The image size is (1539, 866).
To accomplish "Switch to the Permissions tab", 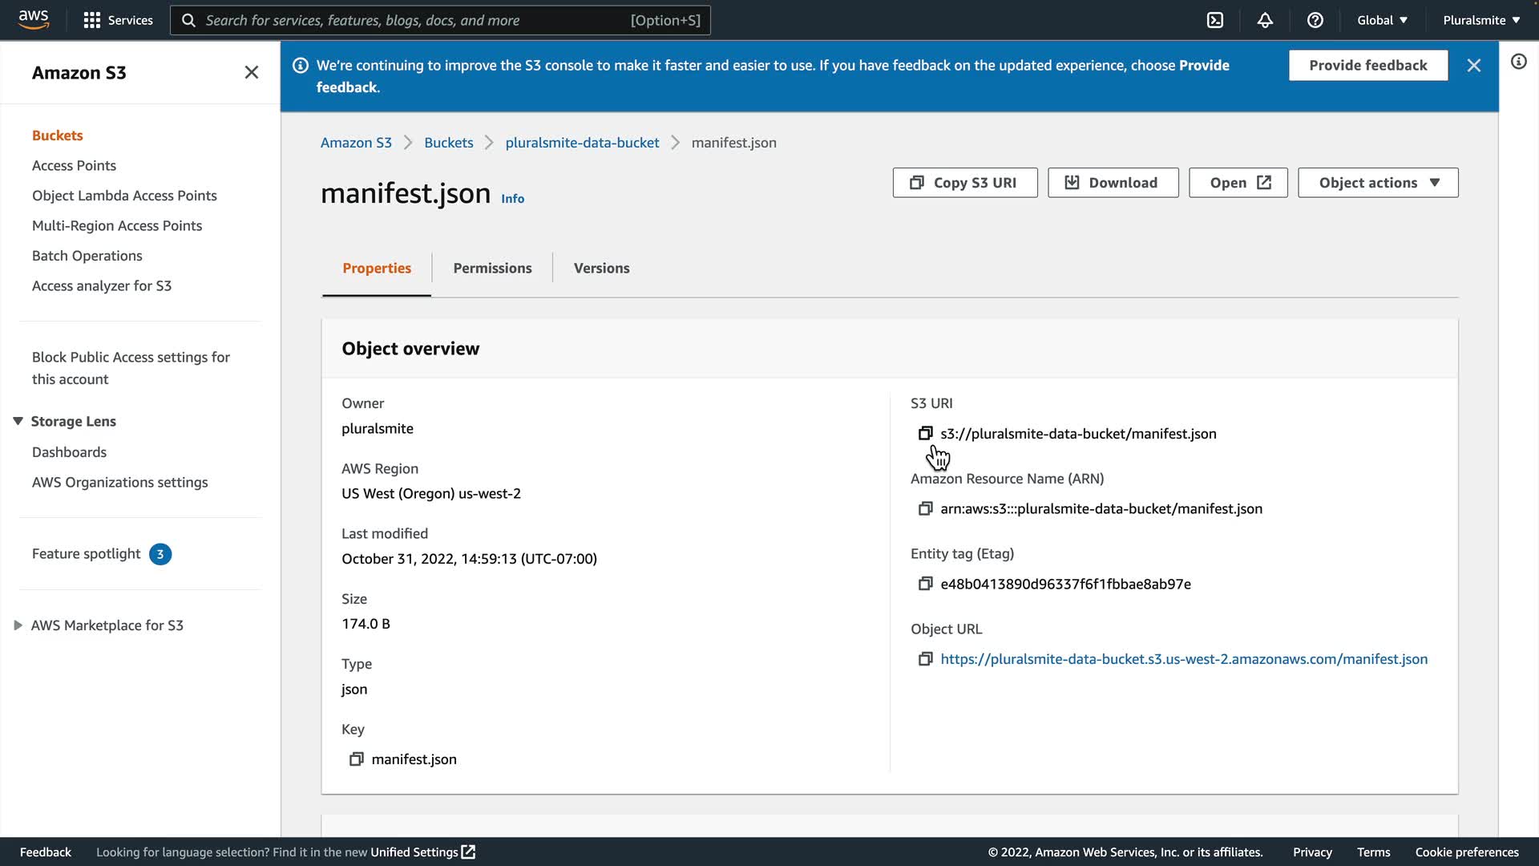I will (492, 268).
